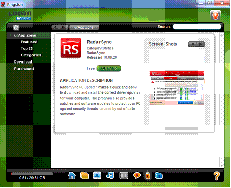
Task: Open the Photos icon in bottom dock
Action: tap(97, 176)
